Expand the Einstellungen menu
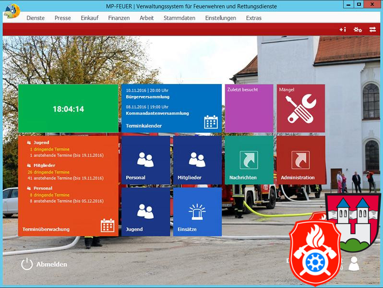Image resolution: width=383 pixels, height=288 pixels. 220,18
